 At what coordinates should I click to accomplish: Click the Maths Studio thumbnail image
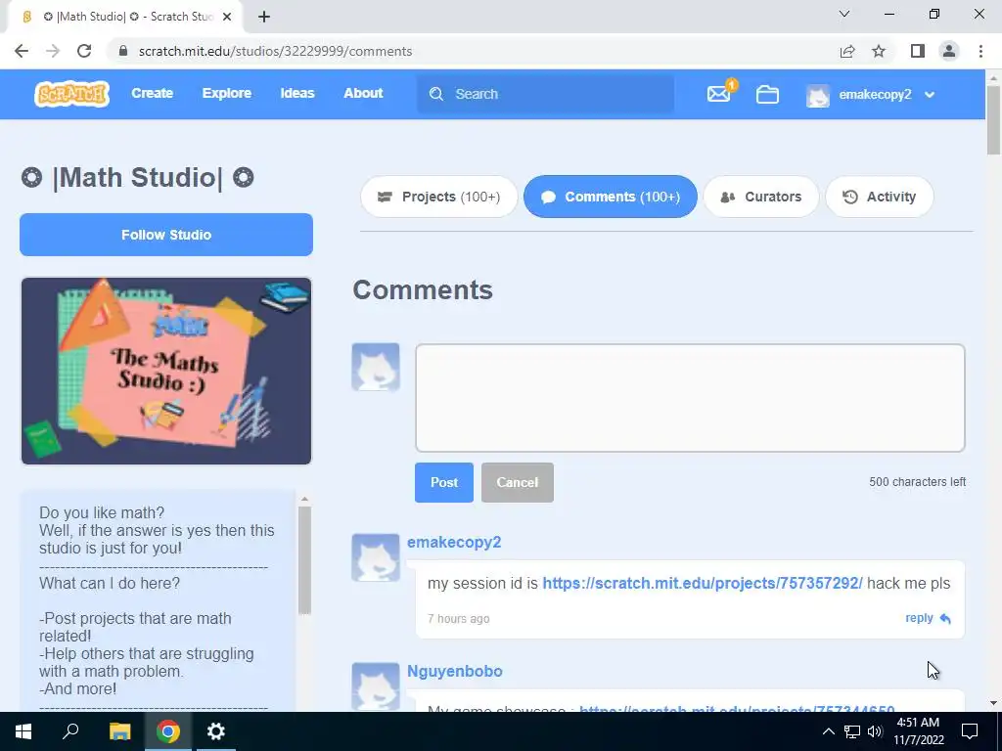click(x=166, y=371)
